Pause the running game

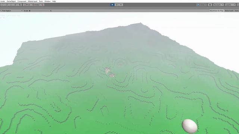[x=117, y=5]
